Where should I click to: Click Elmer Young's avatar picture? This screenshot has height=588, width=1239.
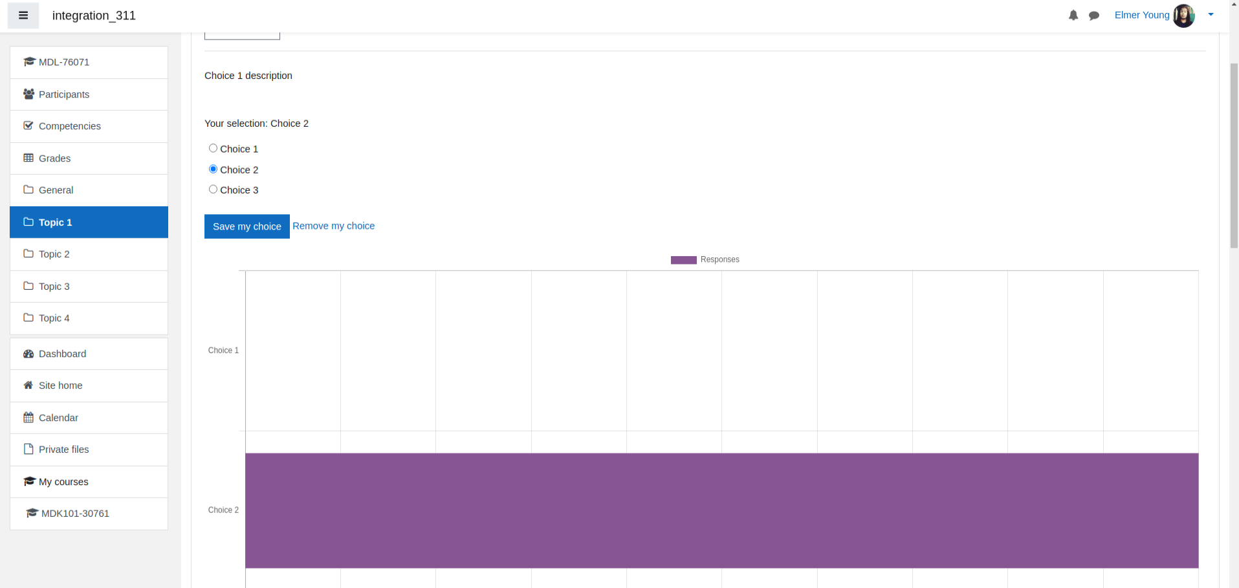[x=1184, y=16]
